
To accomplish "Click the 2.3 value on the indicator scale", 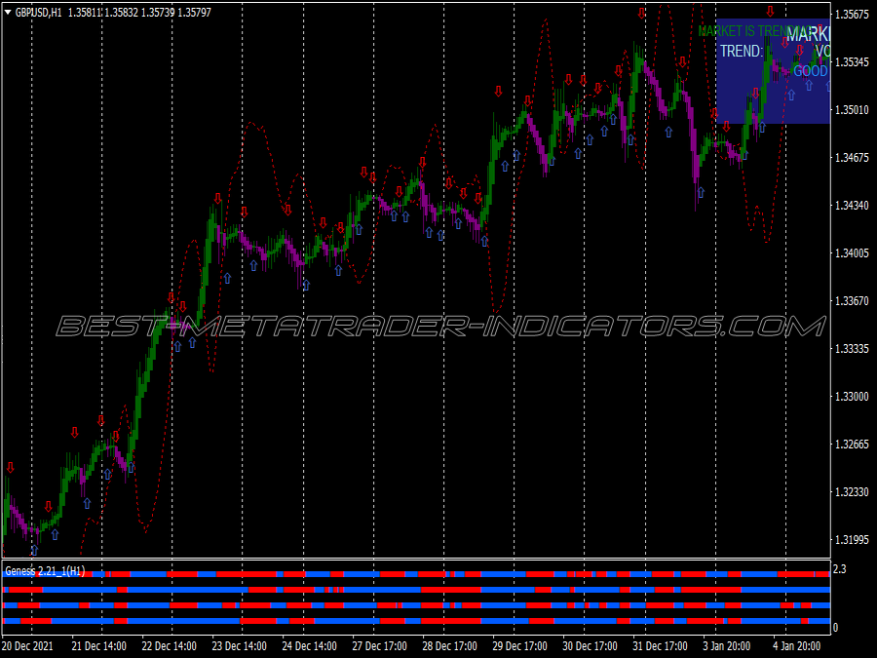I will [x=840, y=569].
